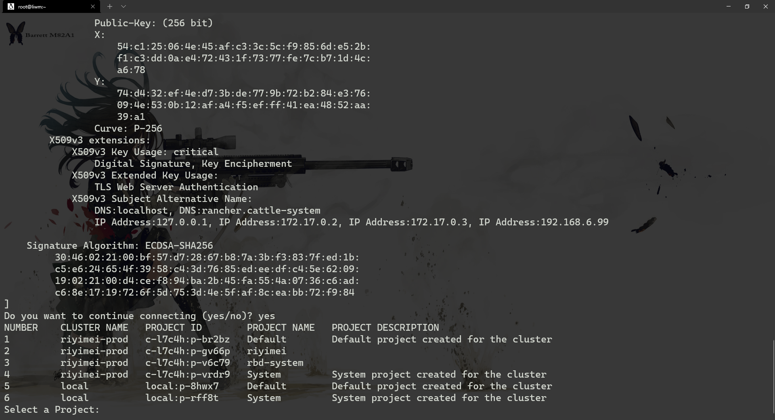775x420 pixels.
Task: Close the terminal window
Action: coord(766,6)
